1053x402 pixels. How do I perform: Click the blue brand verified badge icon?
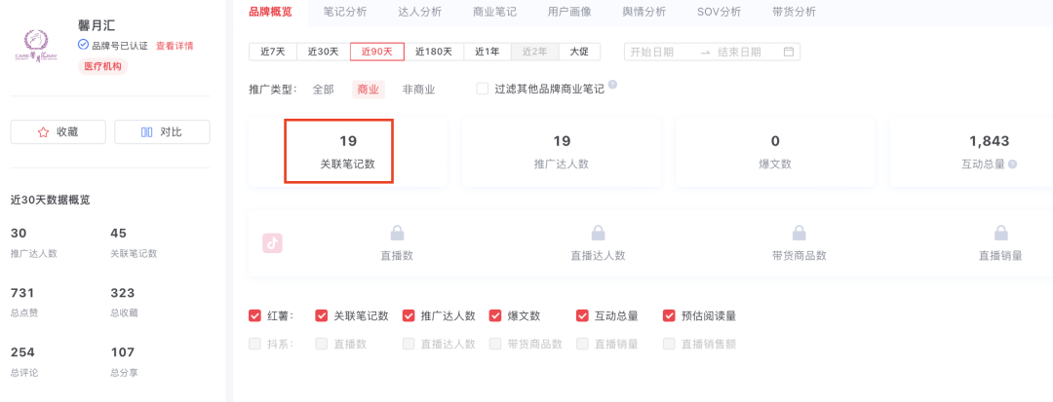pyautogui.click(x=84, y=46)
